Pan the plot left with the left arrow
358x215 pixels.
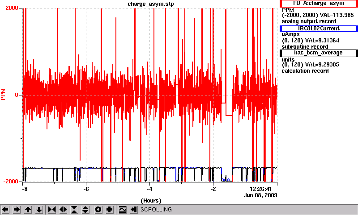(x=5, y=210)
